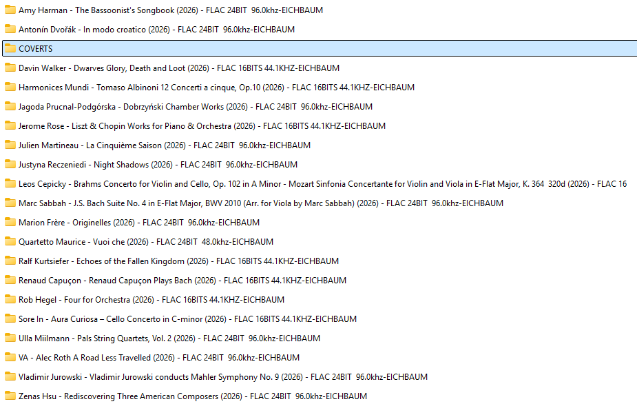Click the COVERTS folder icon
Image resolution: width=637 pixels, height=415 pixels.
(x=10, y=49)
